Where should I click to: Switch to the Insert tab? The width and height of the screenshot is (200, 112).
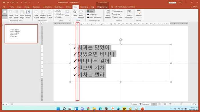pos(19,7)
